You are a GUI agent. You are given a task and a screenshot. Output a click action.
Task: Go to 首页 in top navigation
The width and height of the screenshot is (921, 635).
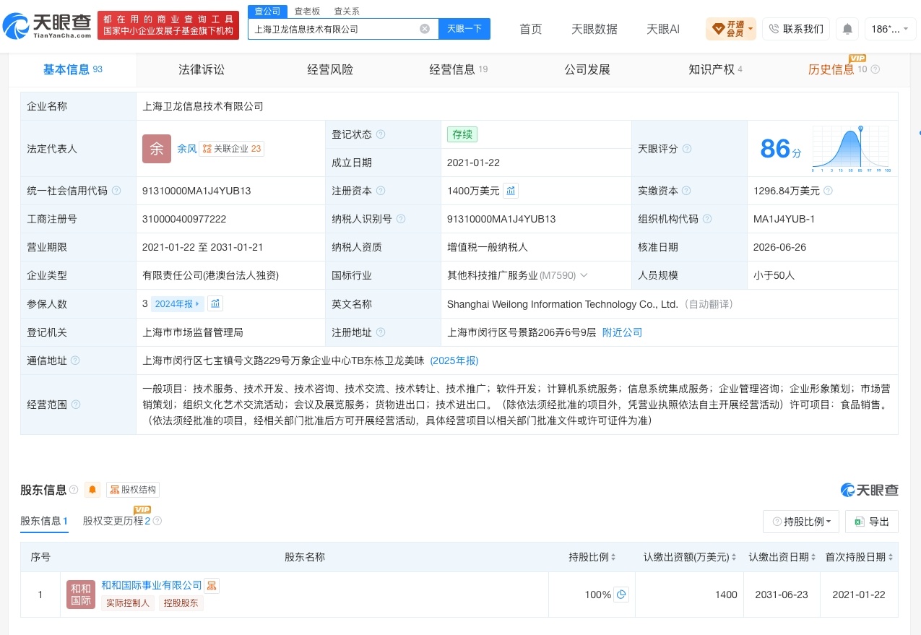coord(531,29)
